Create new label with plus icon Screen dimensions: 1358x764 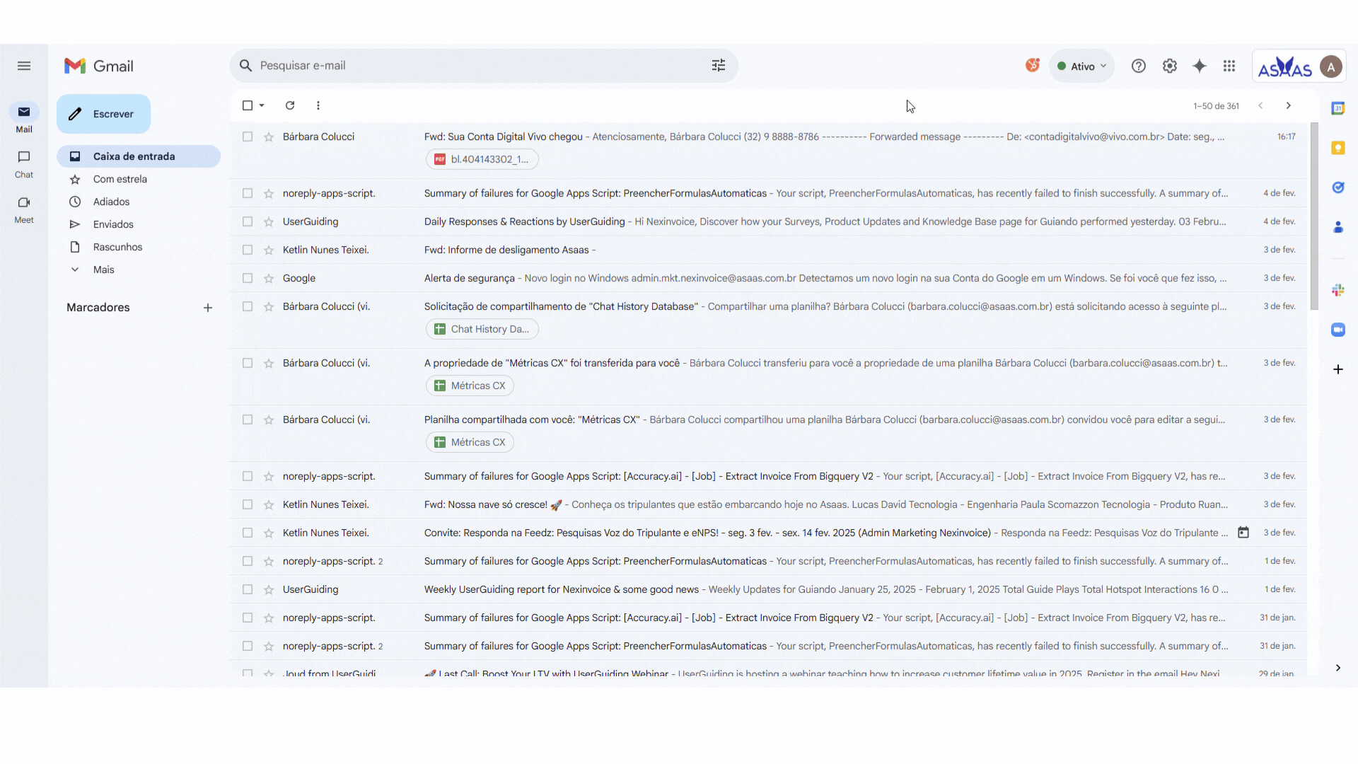(x=208, y=308)
